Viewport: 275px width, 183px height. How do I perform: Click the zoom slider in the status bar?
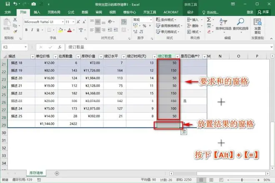click(242, 180)
